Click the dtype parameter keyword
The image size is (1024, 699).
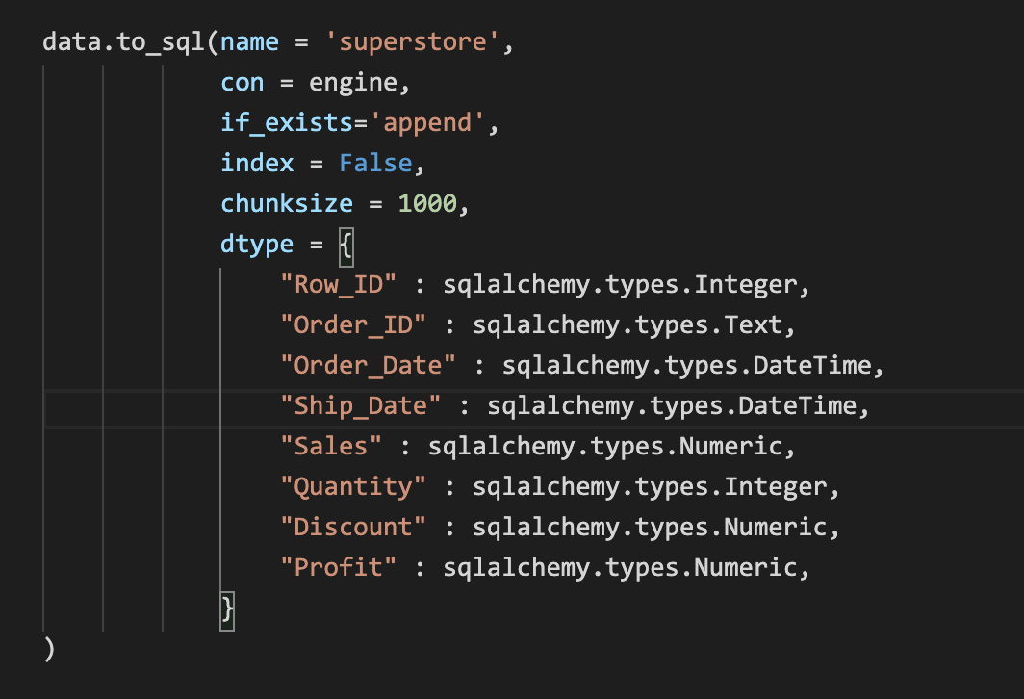[x=255, y=244]
